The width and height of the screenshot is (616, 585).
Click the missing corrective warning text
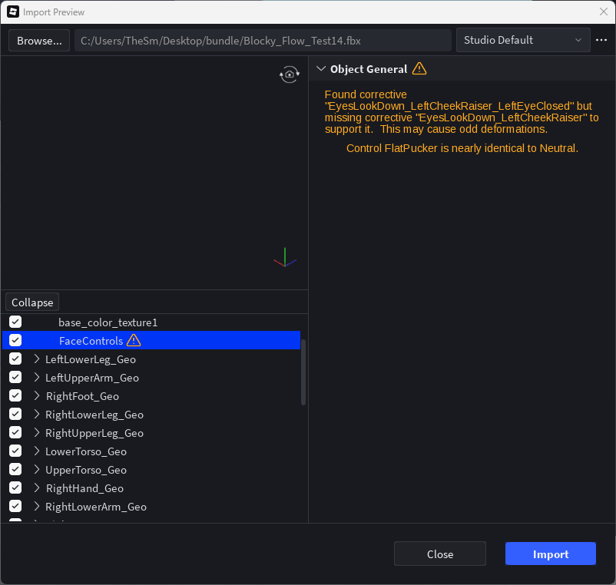click(462, 112)
